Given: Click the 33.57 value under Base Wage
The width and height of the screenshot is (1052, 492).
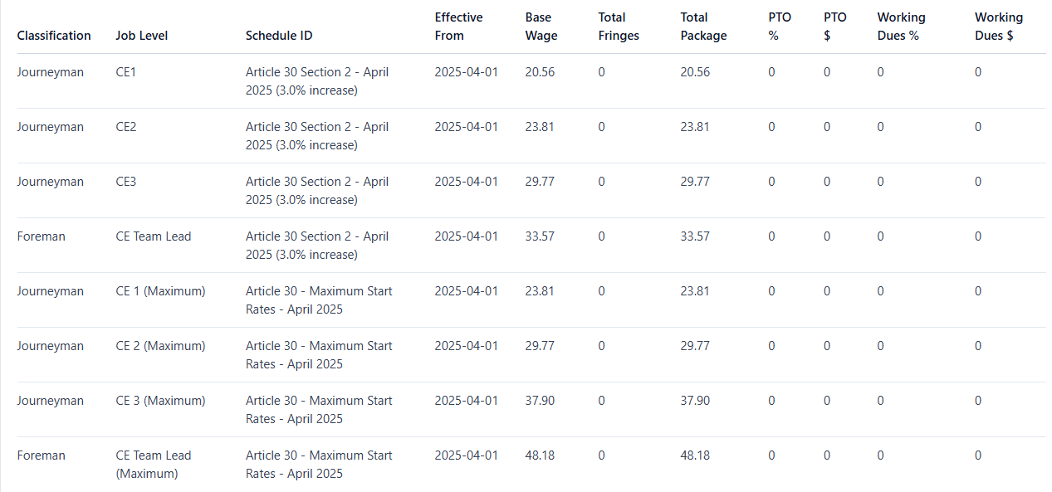Looking at the screenshot, I should (x=540, y=236).
